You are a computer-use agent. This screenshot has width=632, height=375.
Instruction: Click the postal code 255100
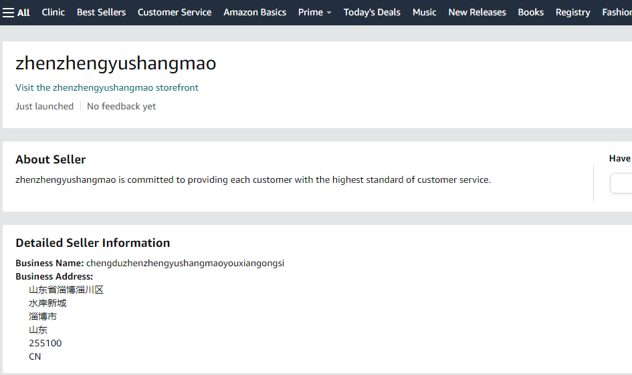[x=45, y=343]
